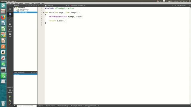The image size is (191, 107).
Task: Open Terminal from the dock
Action: point(3,70)
